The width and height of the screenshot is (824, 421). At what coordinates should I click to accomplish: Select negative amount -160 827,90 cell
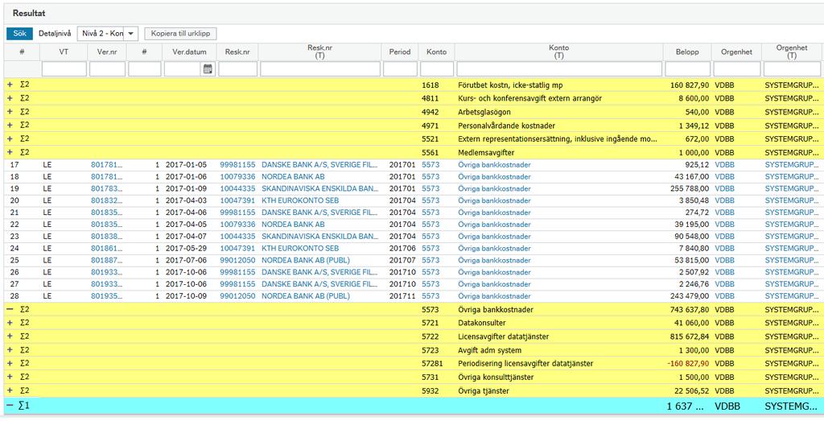click(688, 364)
